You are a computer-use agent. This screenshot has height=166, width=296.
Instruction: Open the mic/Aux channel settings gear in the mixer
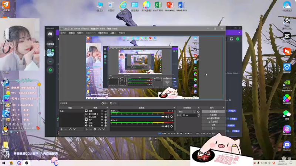[x=171, y=117]
